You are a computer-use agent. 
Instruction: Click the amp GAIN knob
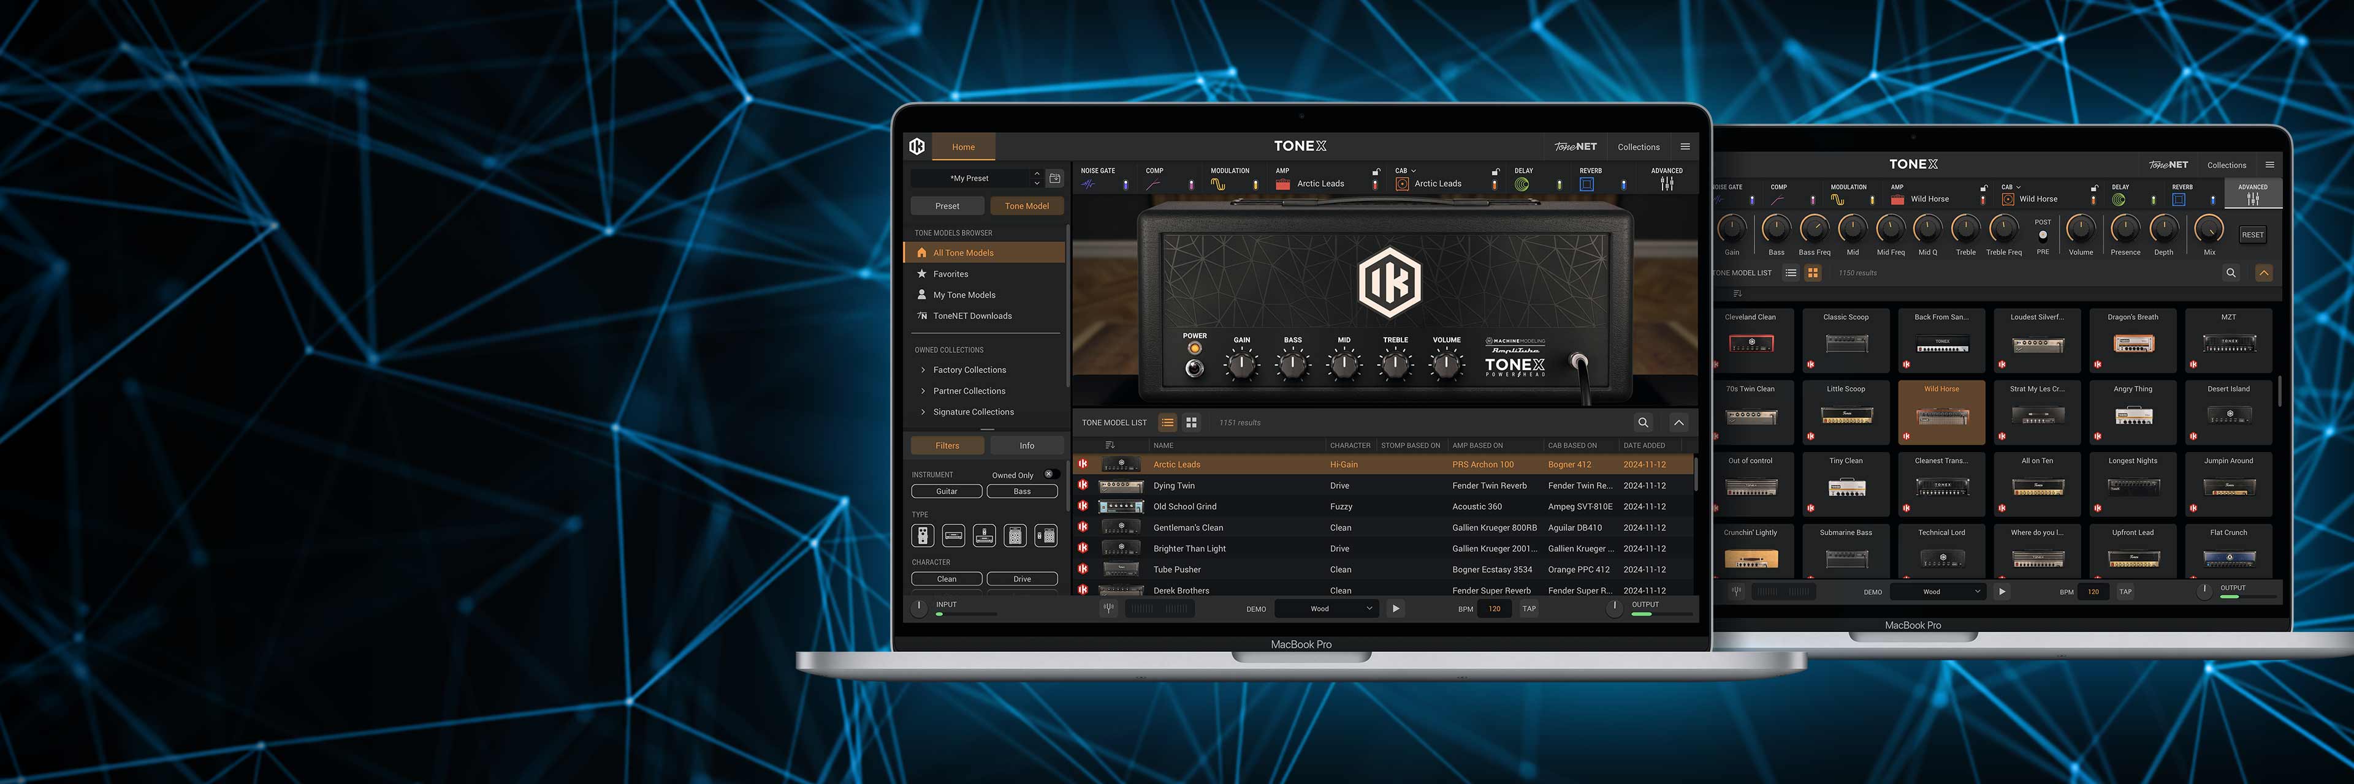pos(1241,366)
